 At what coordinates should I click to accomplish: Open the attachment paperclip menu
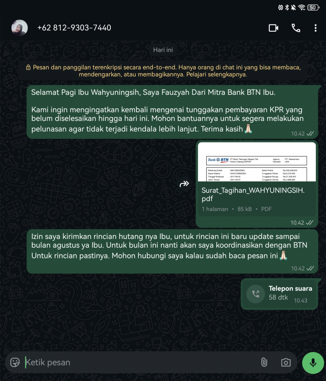coord(264,362)
